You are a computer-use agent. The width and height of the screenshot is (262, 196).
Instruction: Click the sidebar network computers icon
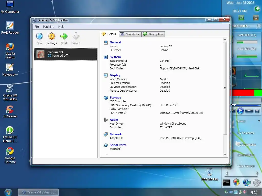[247, 182]
